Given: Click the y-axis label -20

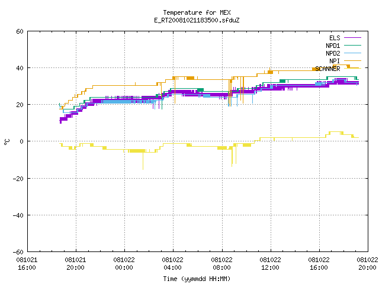Looking at the screenshot, I should 18,179.
